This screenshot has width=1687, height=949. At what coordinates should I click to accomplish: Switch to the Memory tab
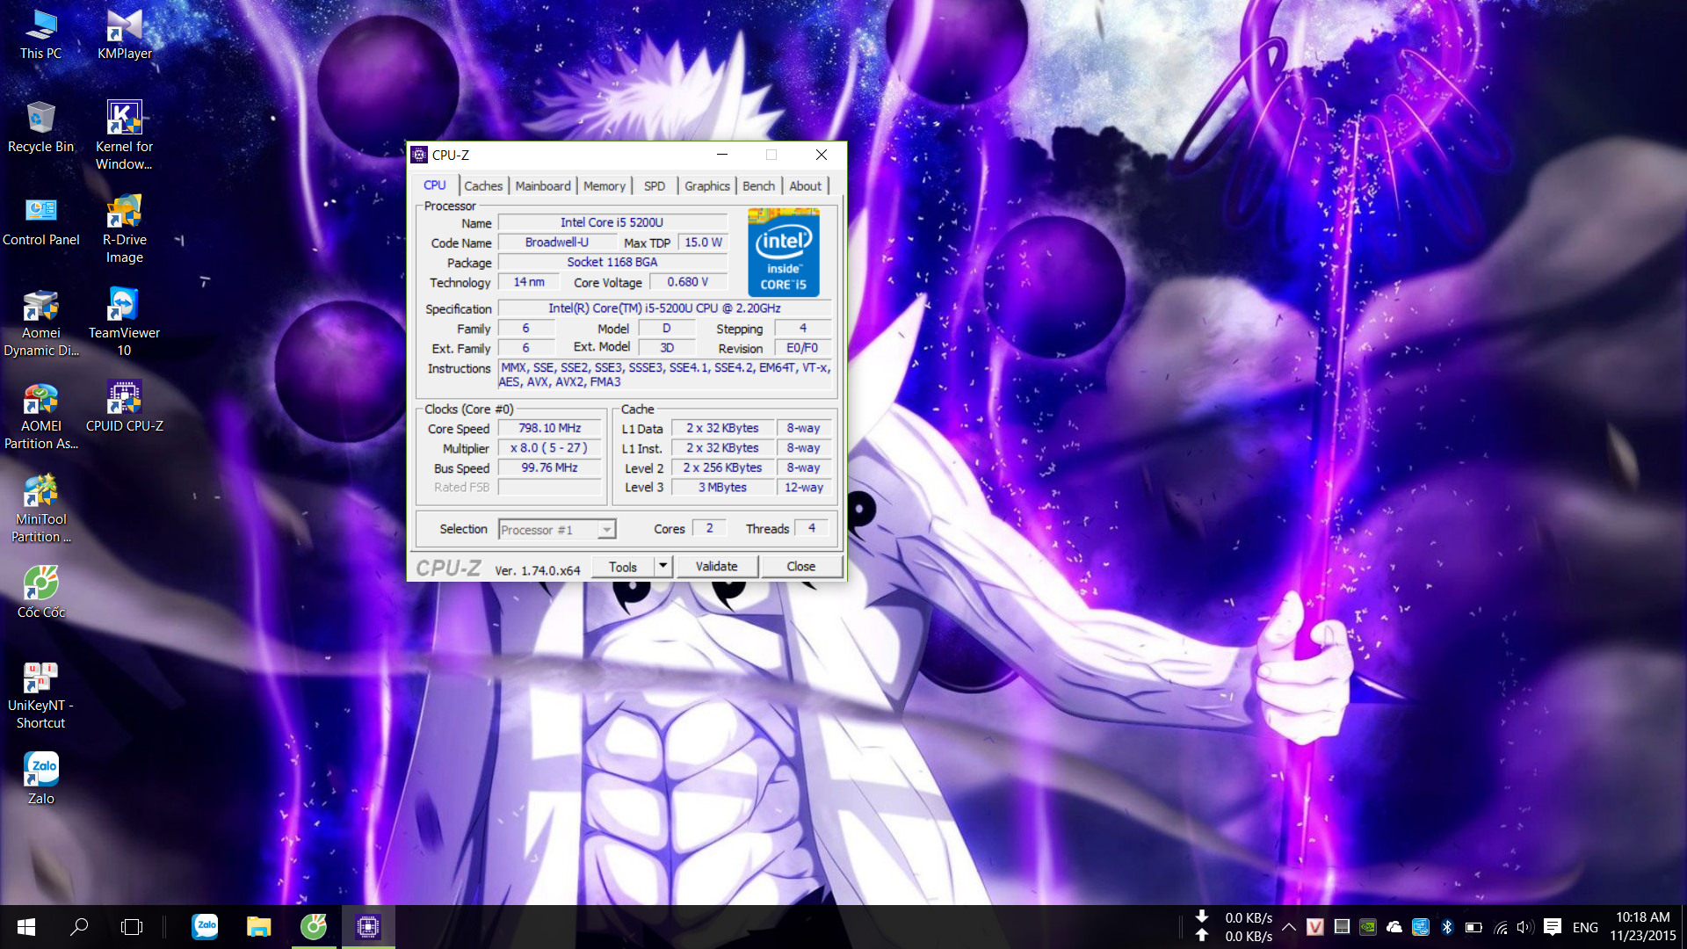click(x=605, y=186)
